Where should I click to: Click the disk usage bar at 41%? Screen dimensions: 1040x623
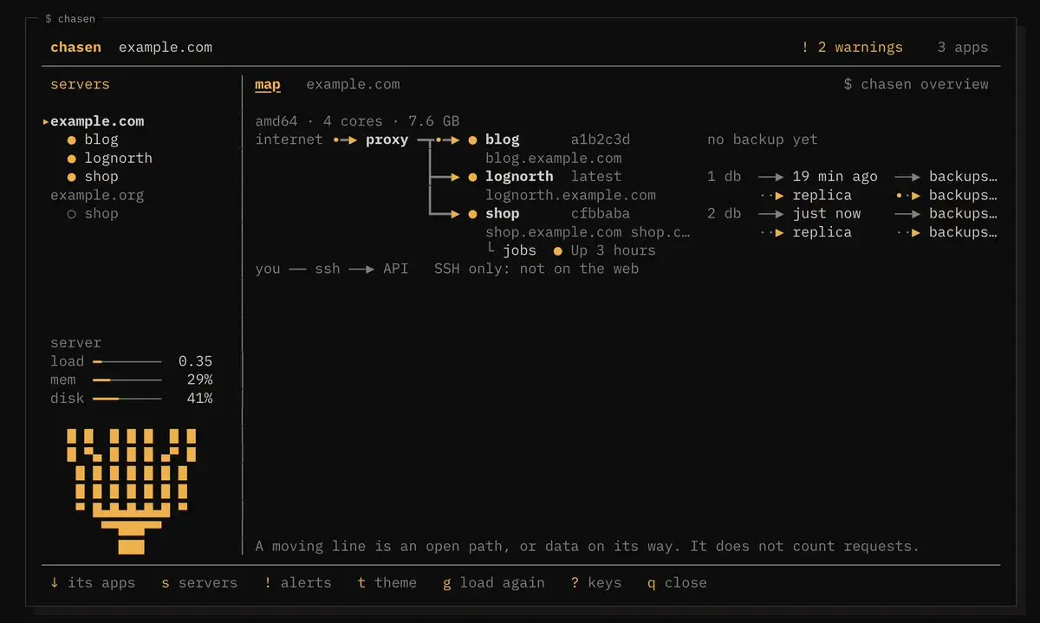[x=127, y=399]
